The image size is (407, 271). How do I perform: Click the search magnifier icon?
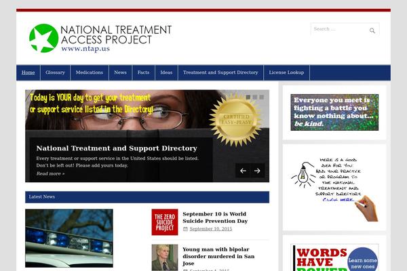tap(372, 30)
